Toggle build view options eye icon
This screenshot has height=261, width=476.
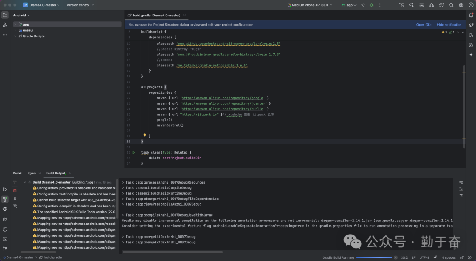click(15, 206)
